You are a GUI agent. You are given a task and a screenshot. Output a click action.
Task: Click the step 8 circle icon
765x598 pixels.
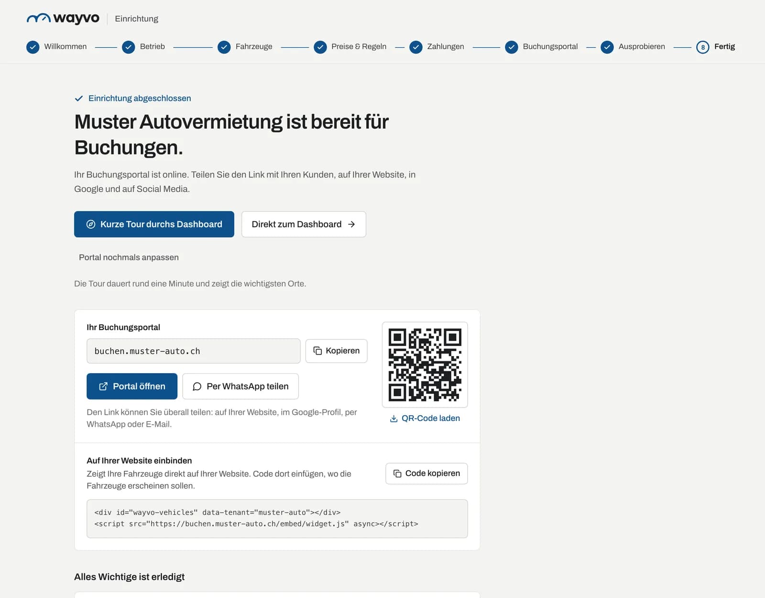pyautogui.click(x=702, y=47)
